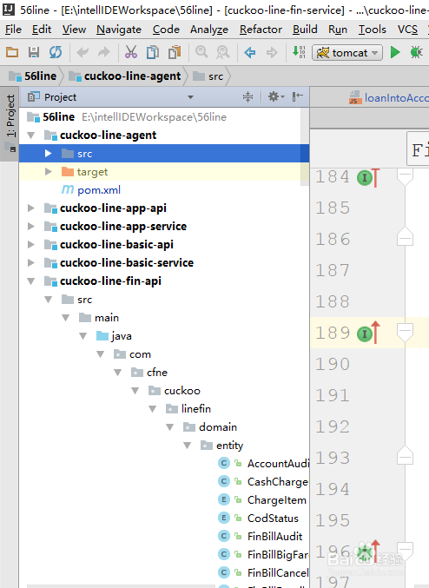Click the Undo arrow icon

(82, 52)
